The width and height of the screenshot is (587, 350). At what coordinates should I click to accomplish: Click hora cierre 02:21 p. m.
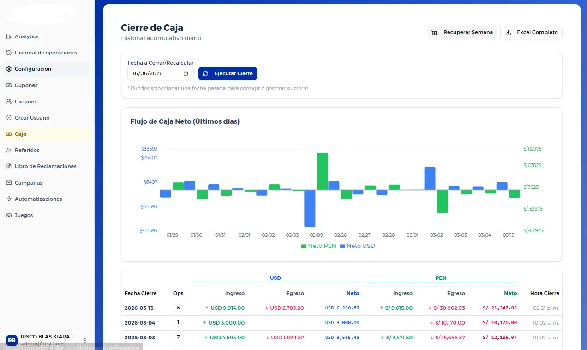(546, 308)
